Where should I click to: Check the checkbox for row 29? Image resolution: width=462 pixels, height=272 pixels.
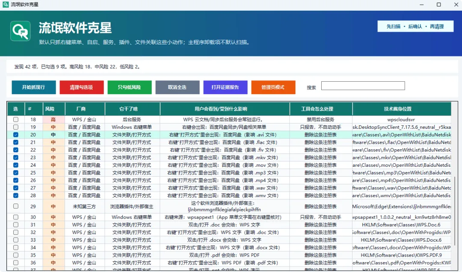(16, 206)
